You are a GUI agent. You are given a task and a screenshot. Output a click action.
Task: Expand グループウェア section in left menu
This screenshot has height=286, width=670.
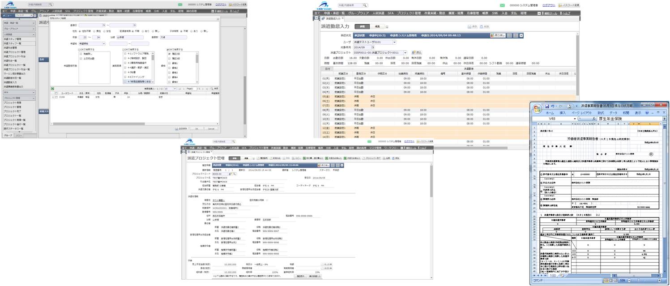click(x=34, y=29)
